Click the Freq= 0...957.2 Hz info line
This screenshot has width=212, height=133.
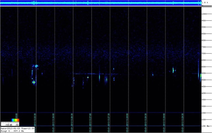(12, 131)
